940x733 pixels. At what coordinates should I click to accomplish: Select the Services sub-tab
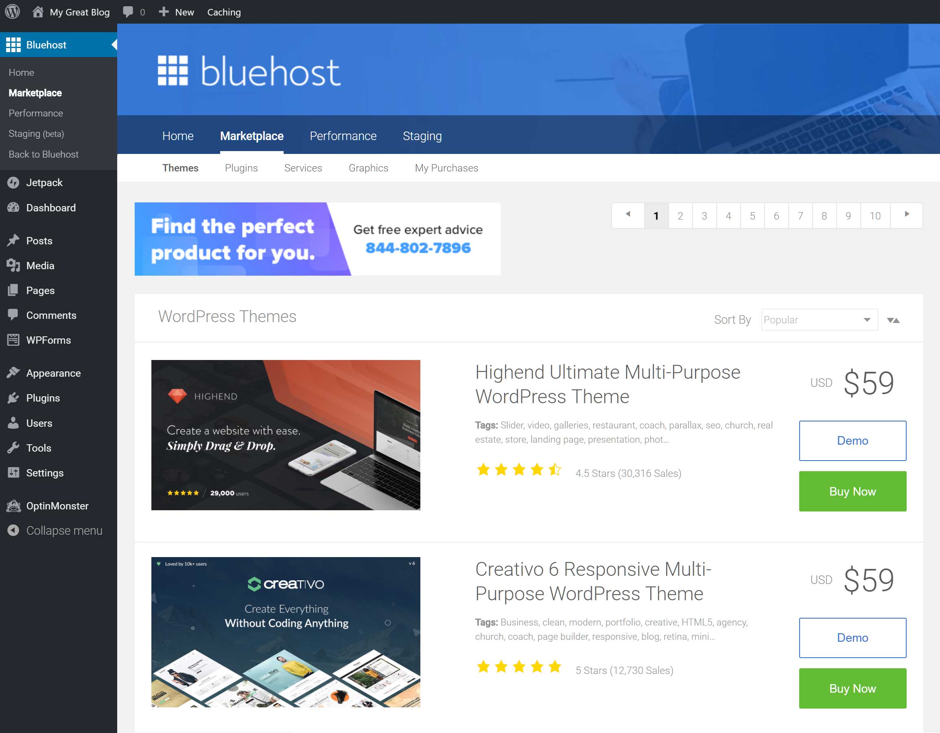tap(303, 168)
